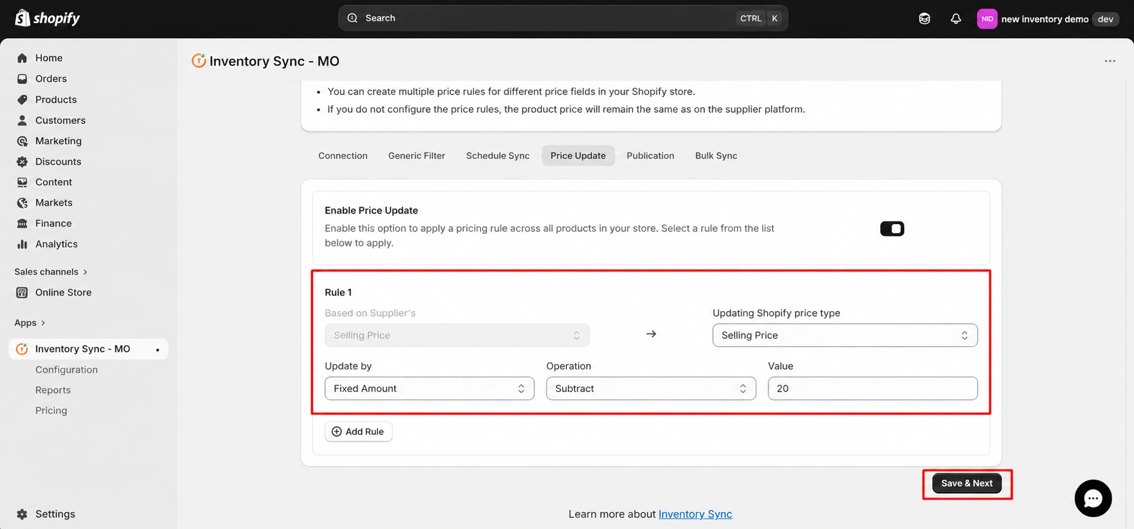This screenshot has height=529, width=1134.
Task: Open Configuration under Inventory Sync
Action: coord(66,370)
